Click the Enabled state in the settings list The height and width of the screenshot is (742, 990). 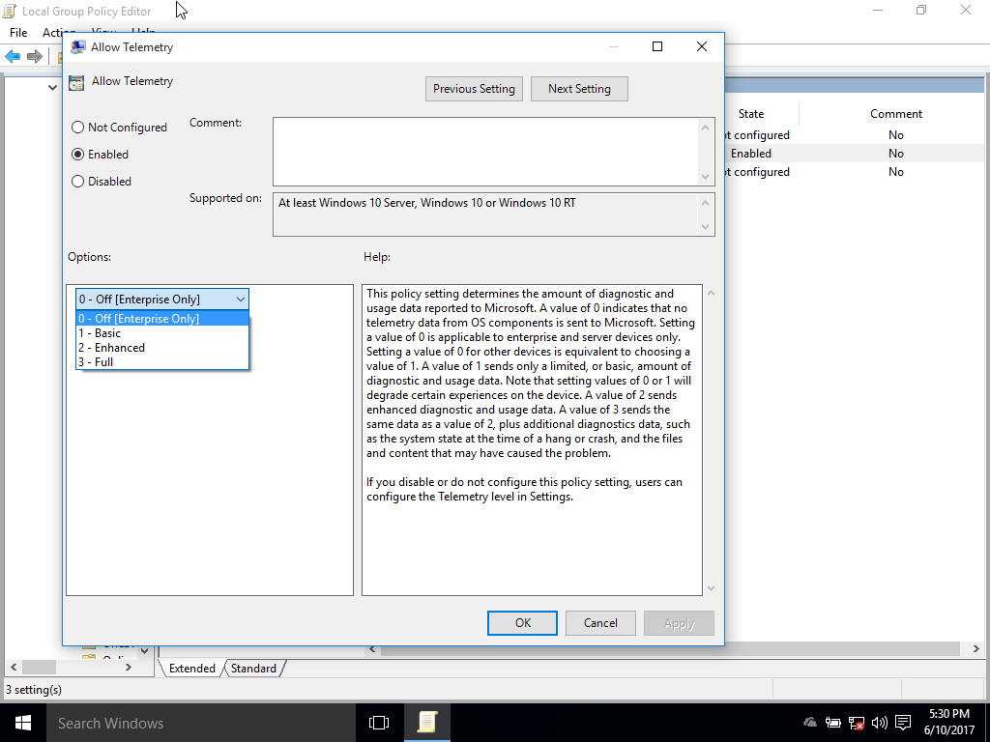[x=750, y=154]
